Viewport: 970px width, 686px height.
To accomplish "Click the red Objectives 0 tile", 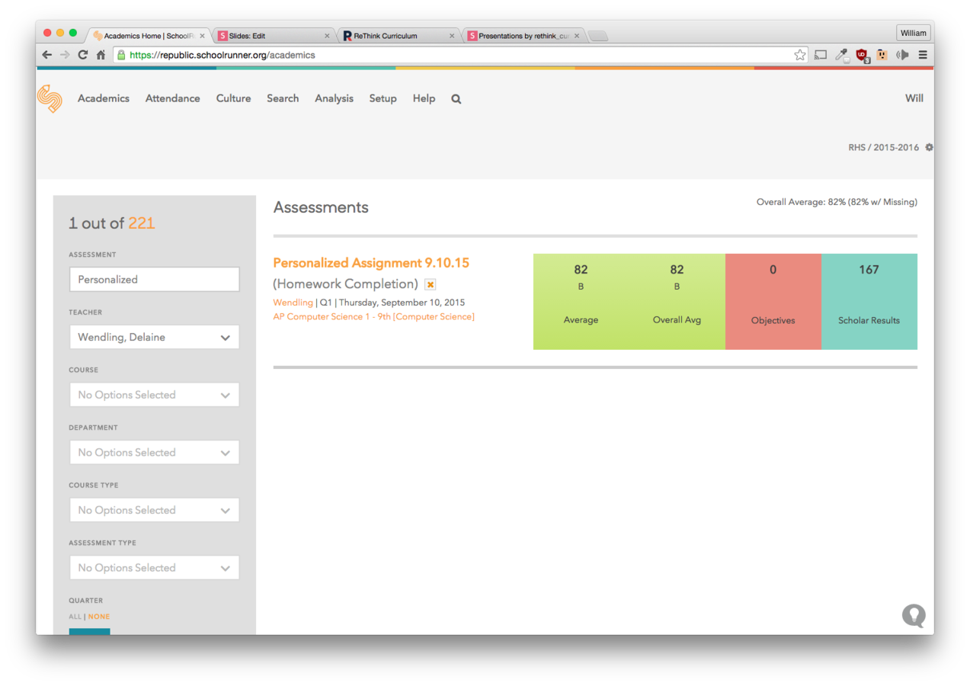I will (773, 302).
